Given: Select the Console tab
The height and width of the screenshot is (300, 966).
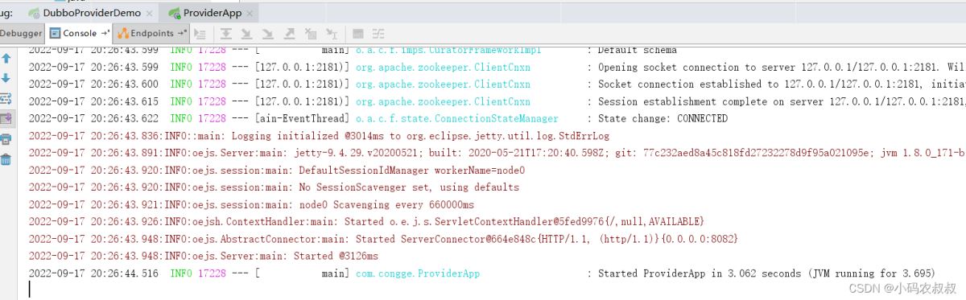Looking at the screenshot, I should pyautogui.click(x=79, y=33).
